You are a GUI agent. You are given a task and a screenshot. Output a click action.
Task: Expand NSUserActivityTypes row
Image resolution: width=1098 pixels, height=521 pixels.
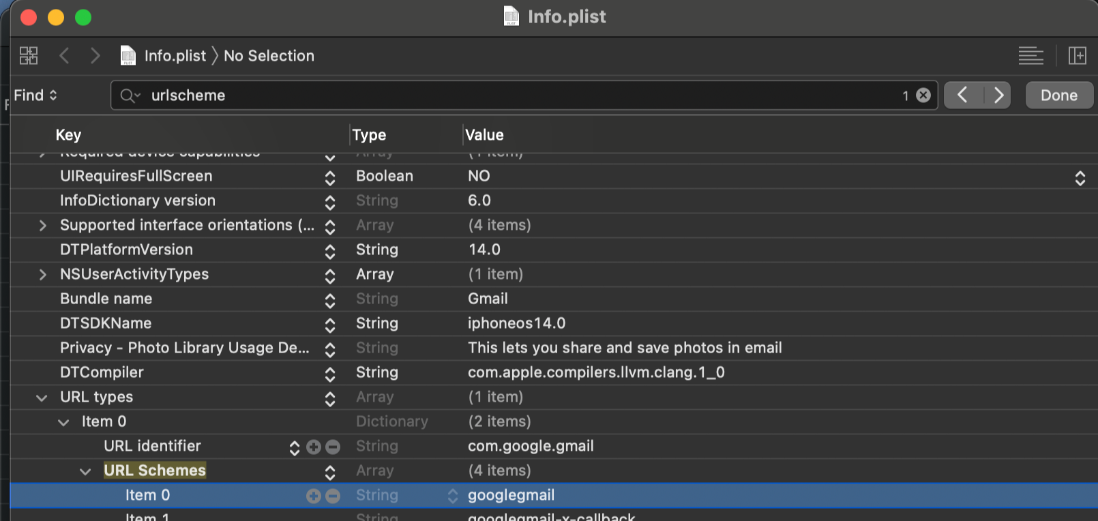click(x=42, y=275)
